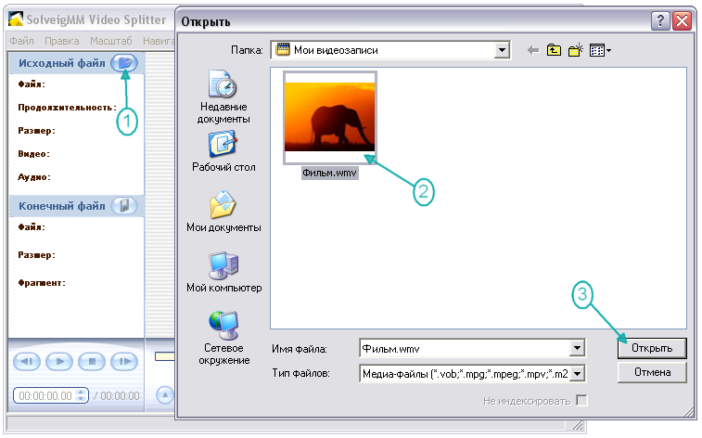Screen dimensions: 702x438
Task: Expand the Тип файлов dropdown arrow
Action: 577,374
